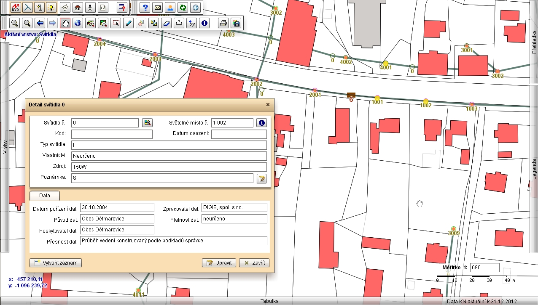Click the Vlastnictví field showing Neurčeno
The width and height of the screenshot is (538, 305).
point(169,156)
